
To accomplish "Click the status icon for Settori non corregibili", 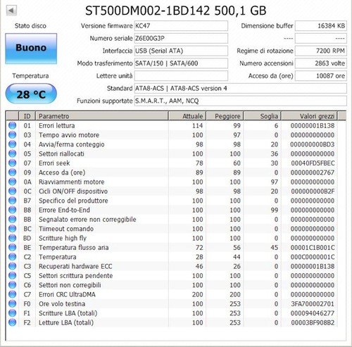I will tap(12, 285).
